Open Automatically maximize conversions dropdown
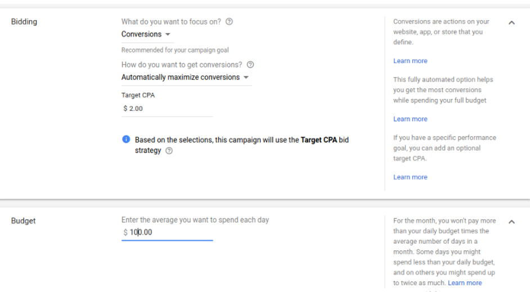The width and height of the screenshot is (530, 292). [x=185, y=77]
